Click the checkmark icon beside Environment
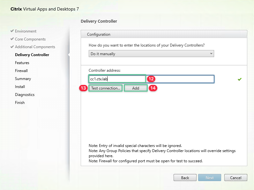Image resolution: width=254 pixels, height=190 pixels. click(12, 31)
